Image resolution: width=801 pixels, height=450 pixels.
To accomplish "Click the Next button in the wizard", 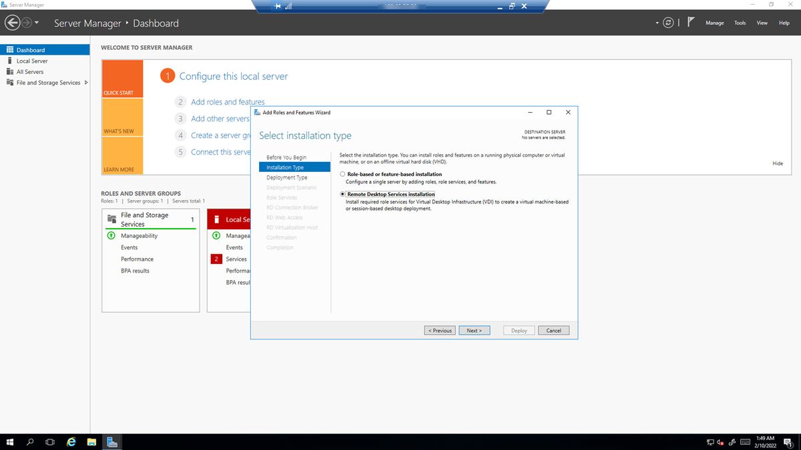I will pos(475,331).
